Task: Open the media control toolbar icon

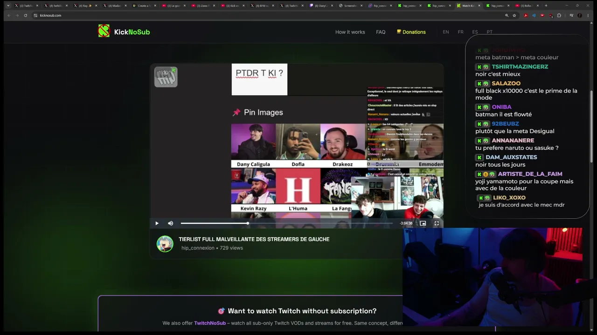Action: click(571, 15)
